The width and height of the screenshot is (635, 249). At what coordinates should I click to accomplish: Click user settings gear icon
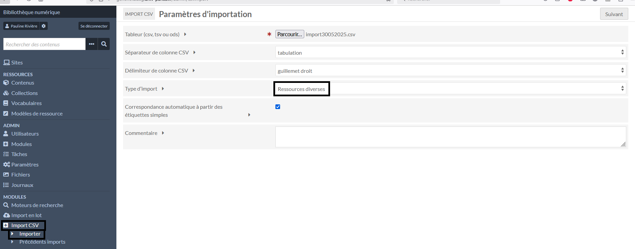pos(44,26)
